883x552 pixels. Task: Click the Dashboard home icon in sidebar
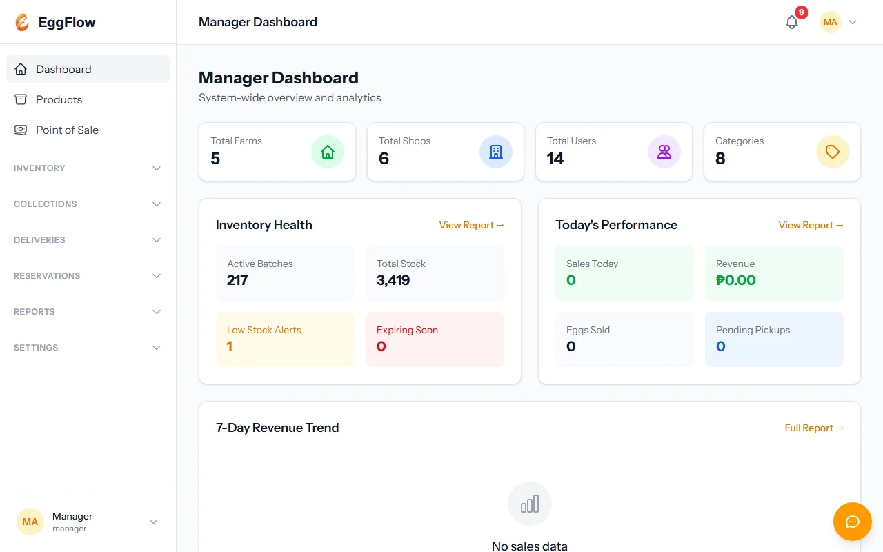click(21, 69)
